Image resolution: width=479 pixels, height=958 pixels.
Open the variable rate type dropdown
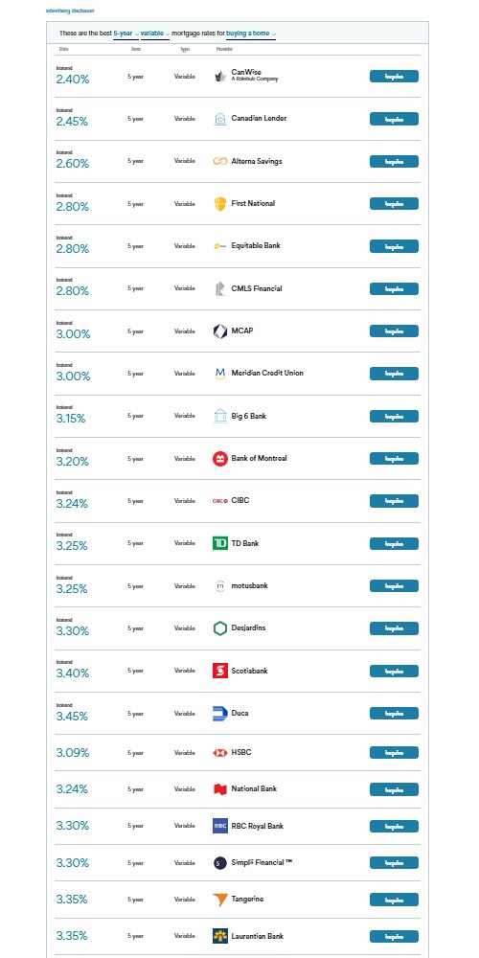coord(155,34)
